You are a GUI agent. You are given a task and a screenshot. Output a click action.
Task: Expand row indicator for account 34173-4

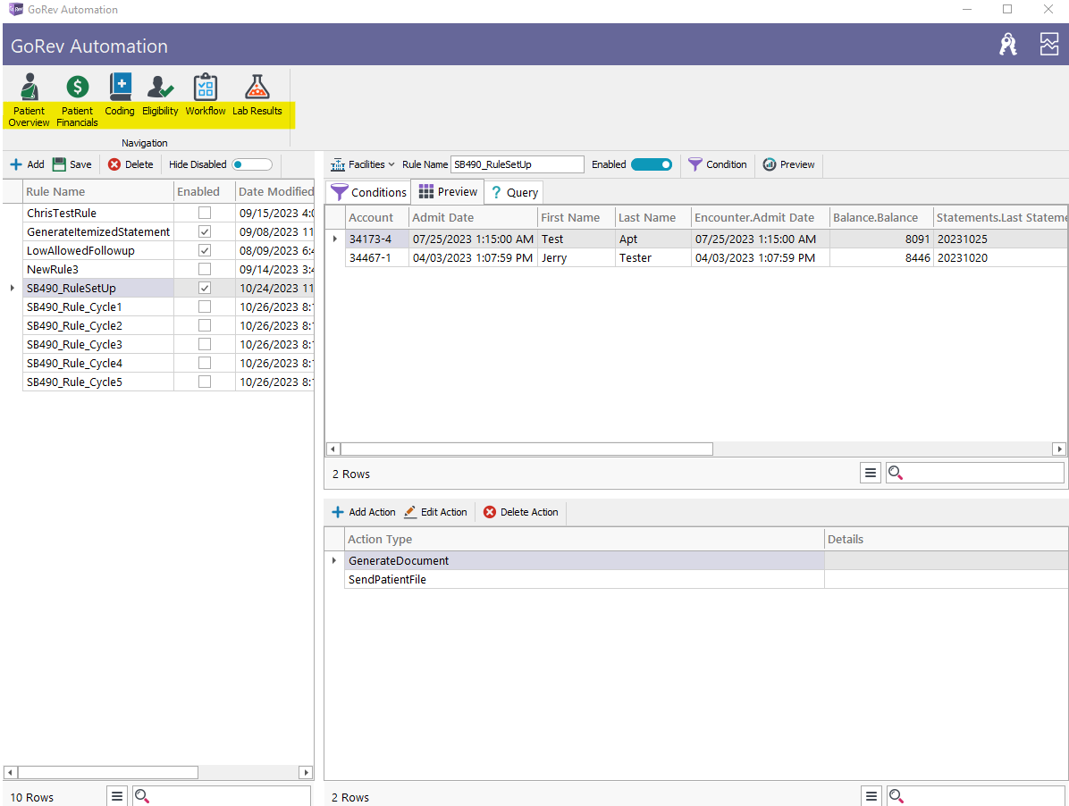(x=335, y=239)
